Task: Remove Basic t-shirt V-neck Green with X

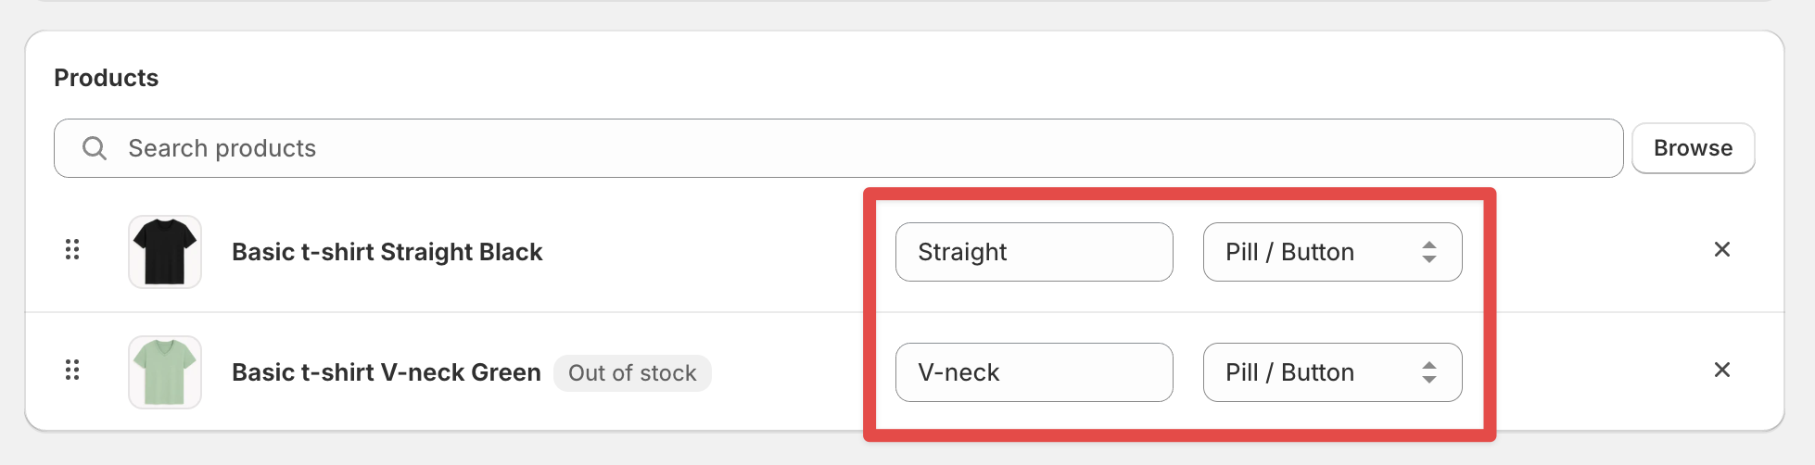Action: tap(1722, 370)
